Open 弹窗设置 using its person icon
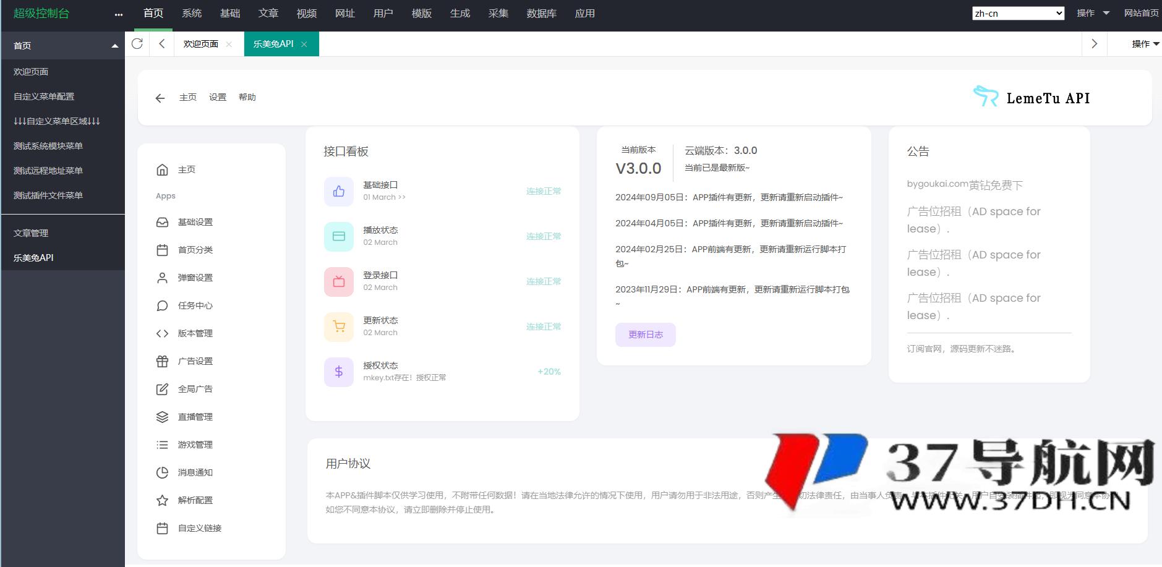Viewport: 1162px width, 567px height. [x=161, y=278]
